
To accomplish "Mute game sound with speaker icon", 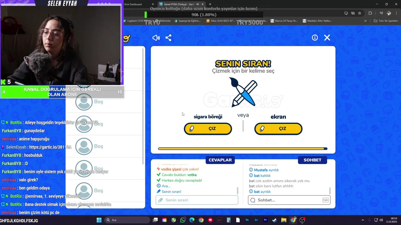I will tap(156, 38).
